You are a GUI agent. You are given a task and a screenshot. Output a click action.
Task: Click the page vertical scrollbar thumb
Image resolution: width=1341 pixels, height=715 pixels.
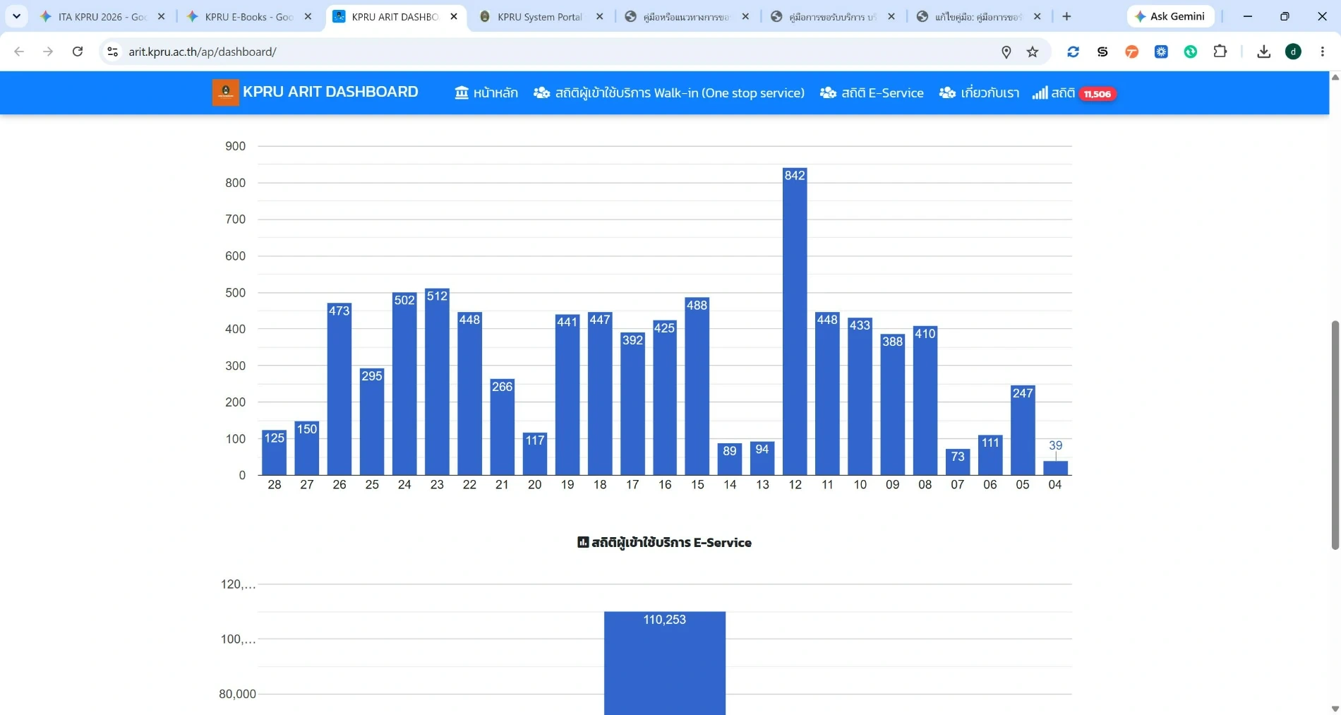tap(1335, 435)
